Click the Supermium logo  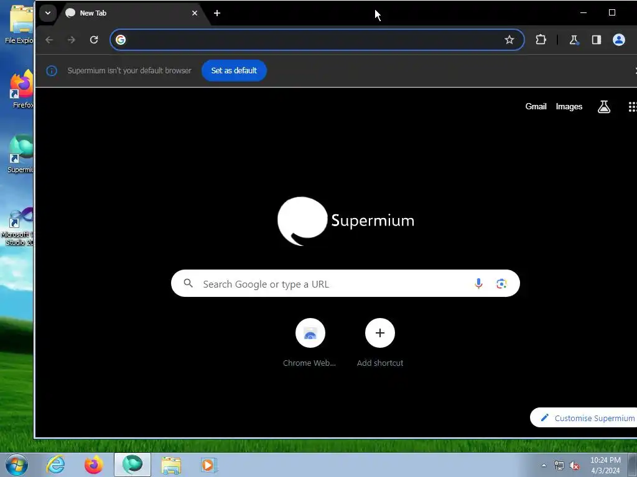pyautogui.click(x=346, y=221)
